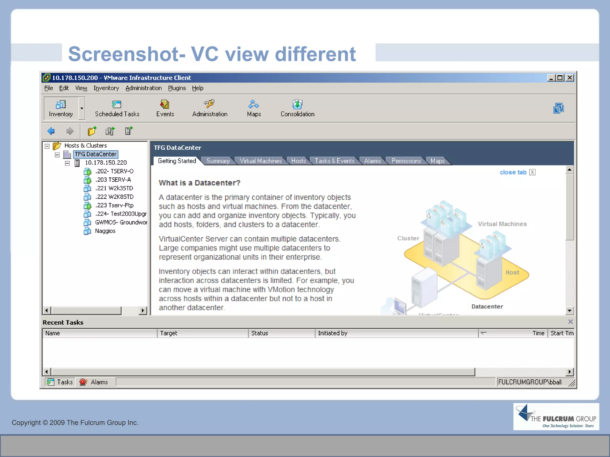Open the Inventory dropdown arrow
This screenshot has height=457, width=610.
[x=82, y=108]
